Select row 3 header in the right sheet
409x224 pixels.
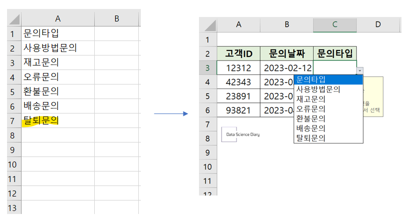208,68
